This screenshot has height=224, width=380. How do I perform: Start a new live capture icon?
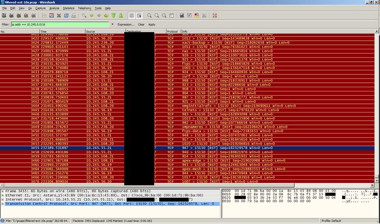point(19,15)
